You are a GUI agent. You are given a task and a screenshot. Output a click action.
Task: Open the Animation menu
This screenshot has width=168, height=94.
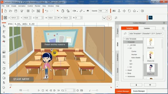click(x=22, y=6)
